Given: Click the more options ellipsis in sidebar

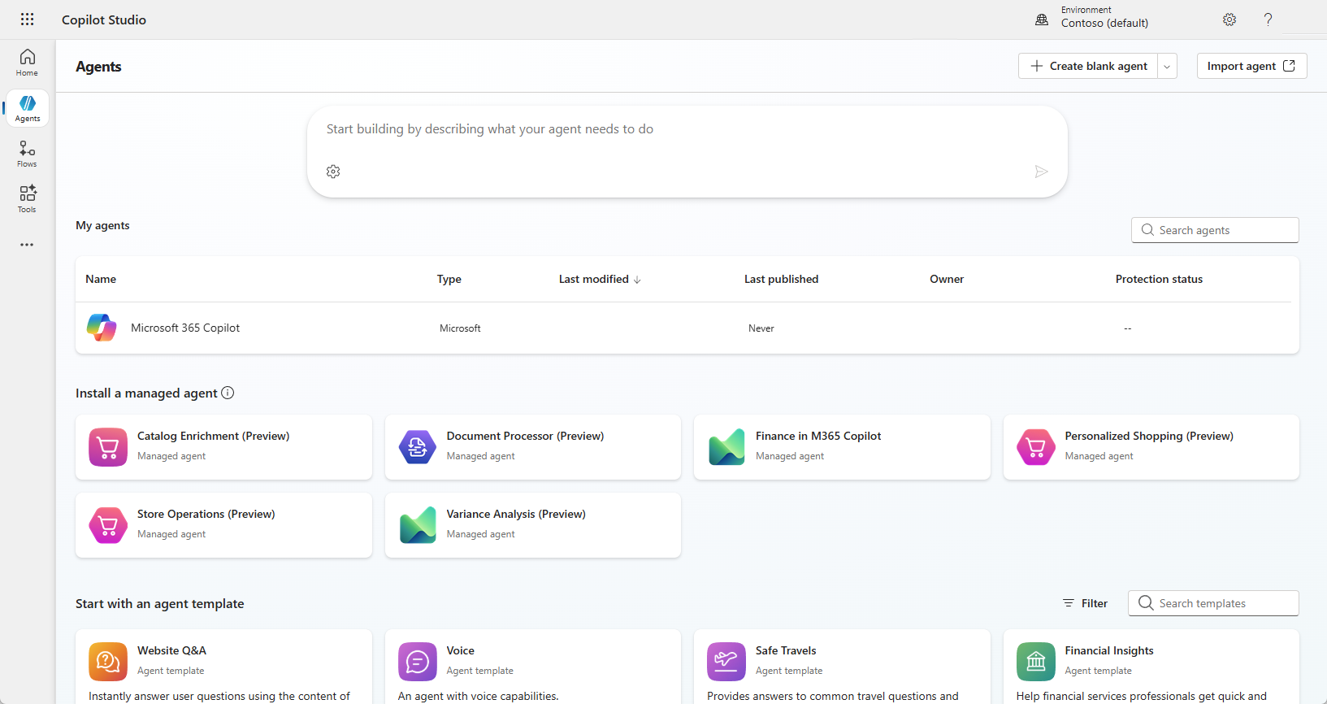Looking at the screenshot, I should tap(27, 245).
